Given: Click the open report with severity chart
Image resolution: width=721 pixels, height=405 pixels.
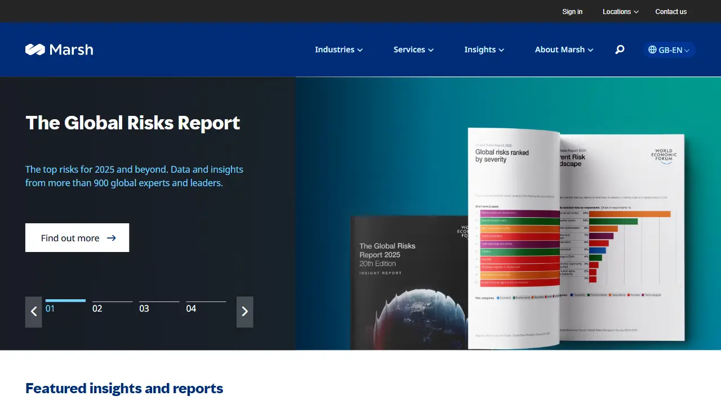Looking at the screenshot, I should tap(576, 239).
